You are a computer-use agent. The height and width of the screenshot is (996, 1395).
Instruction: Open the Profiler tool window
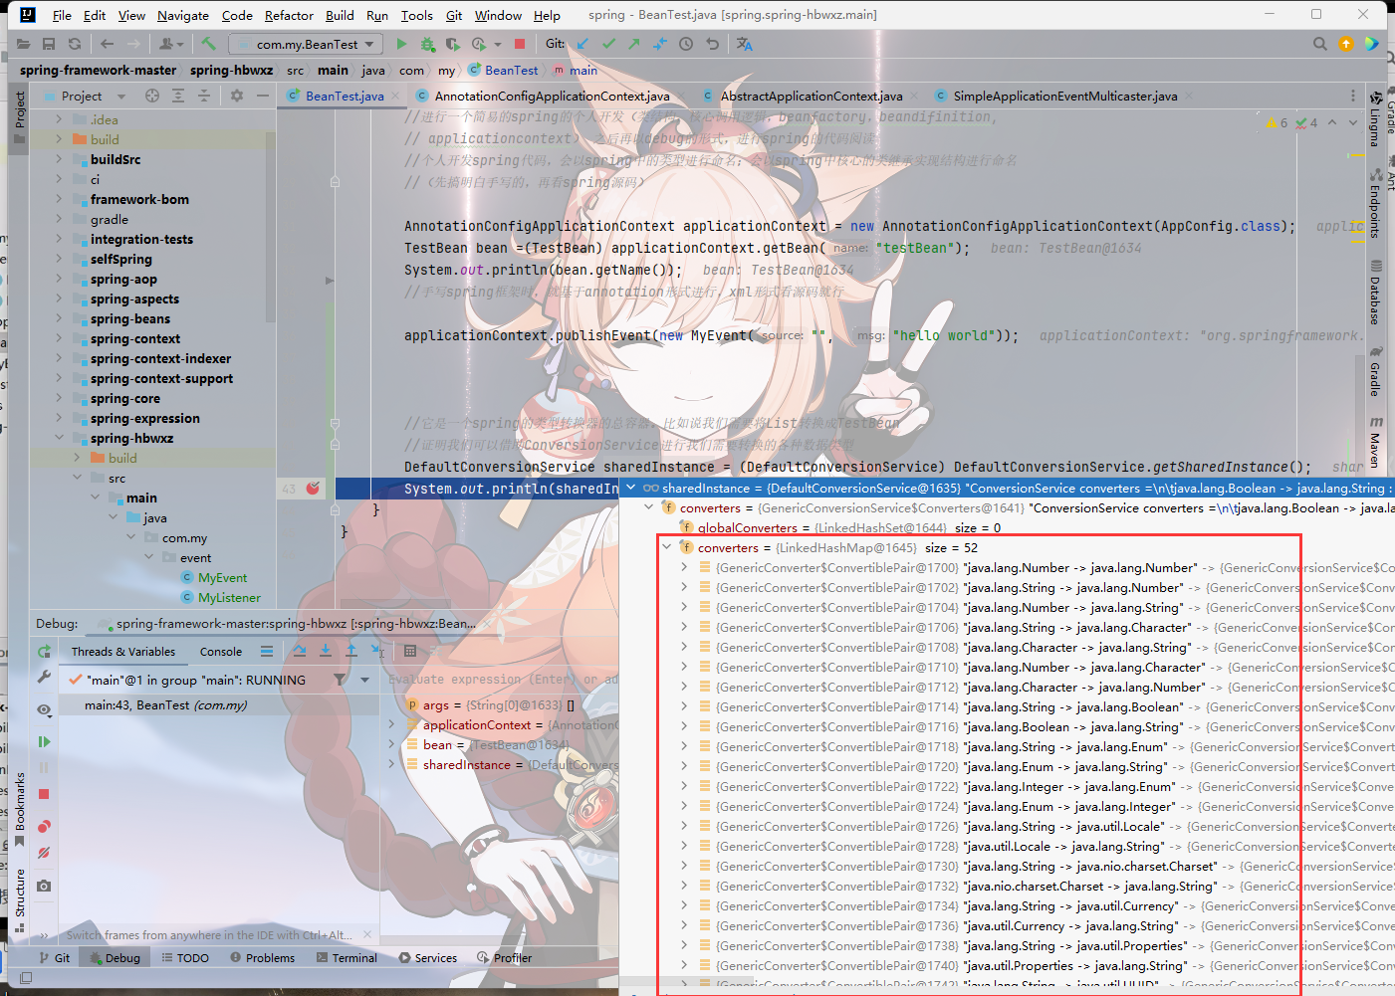click(504, 957)
